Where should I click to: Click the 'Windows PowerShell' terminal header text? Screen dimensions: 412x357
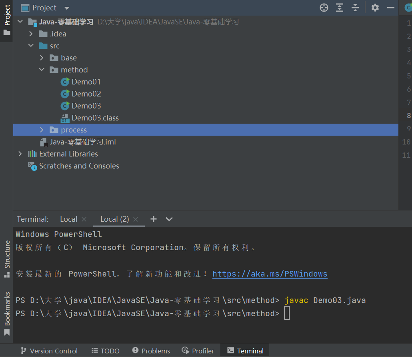[x=58, y=234]
